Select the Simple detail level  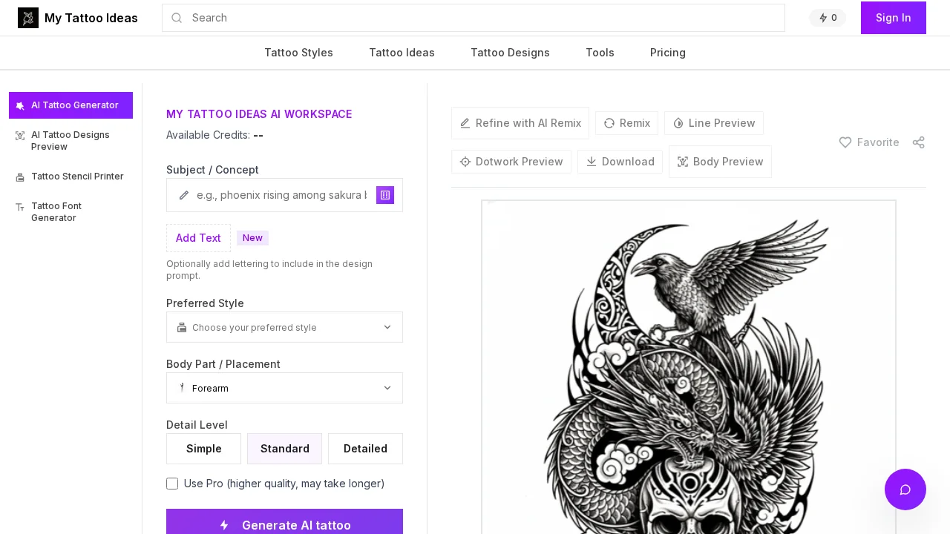[204, 449]
